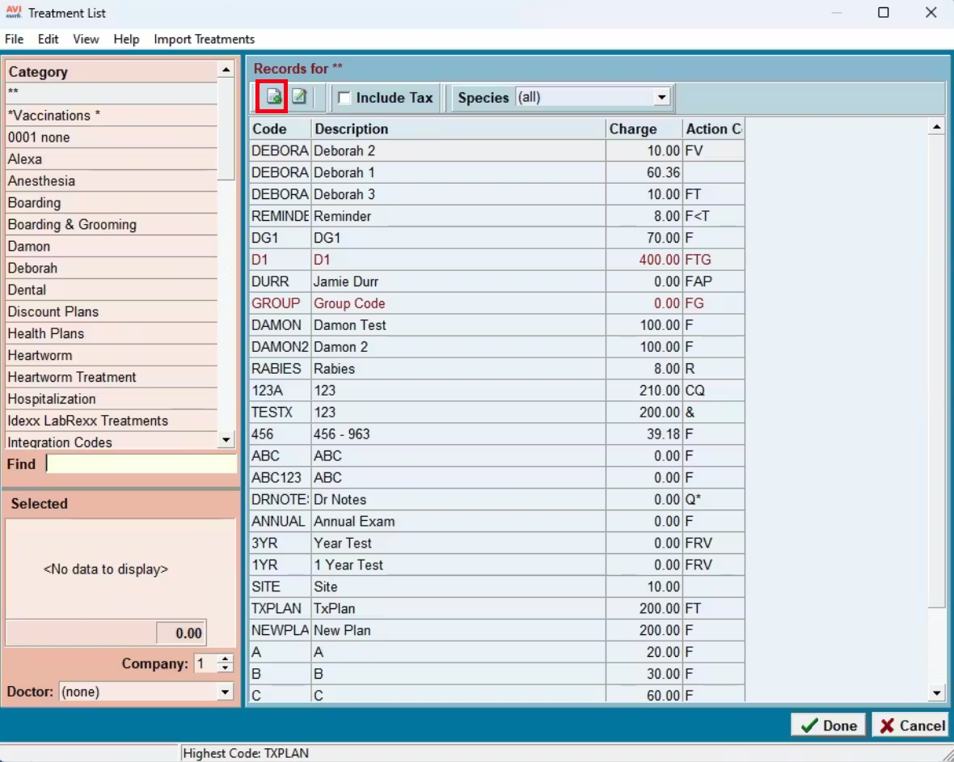Click the Charge column header

coord(644,129)
